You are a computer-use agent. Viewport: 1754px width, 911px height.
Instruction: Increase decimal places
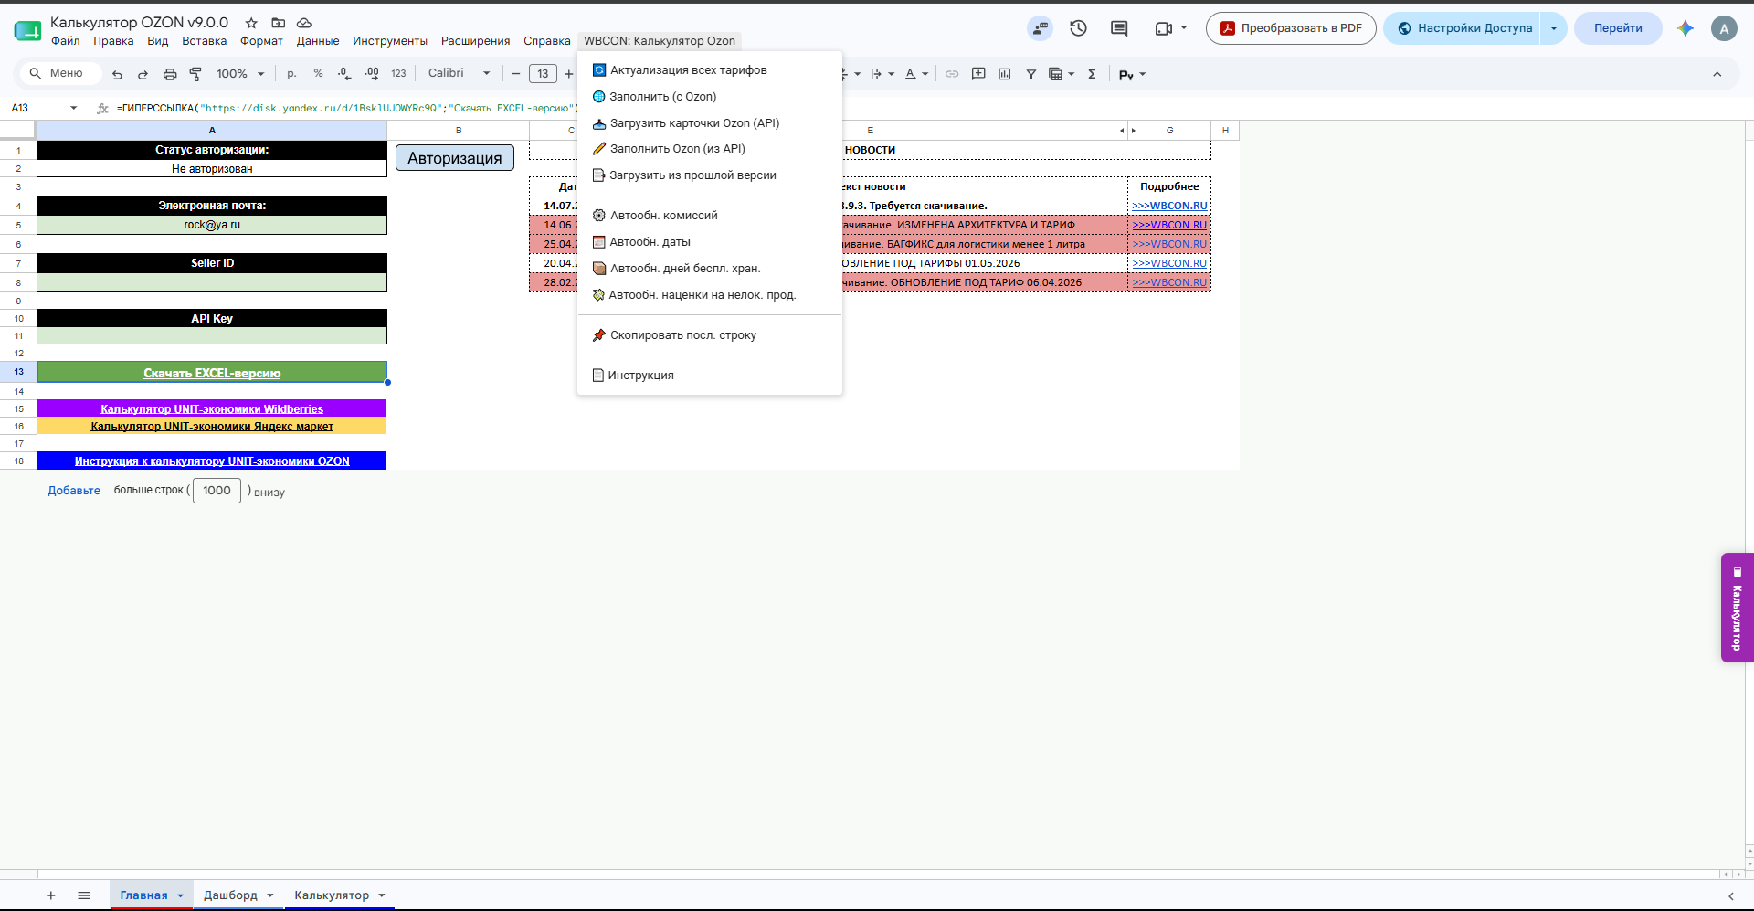coord(371,74)
